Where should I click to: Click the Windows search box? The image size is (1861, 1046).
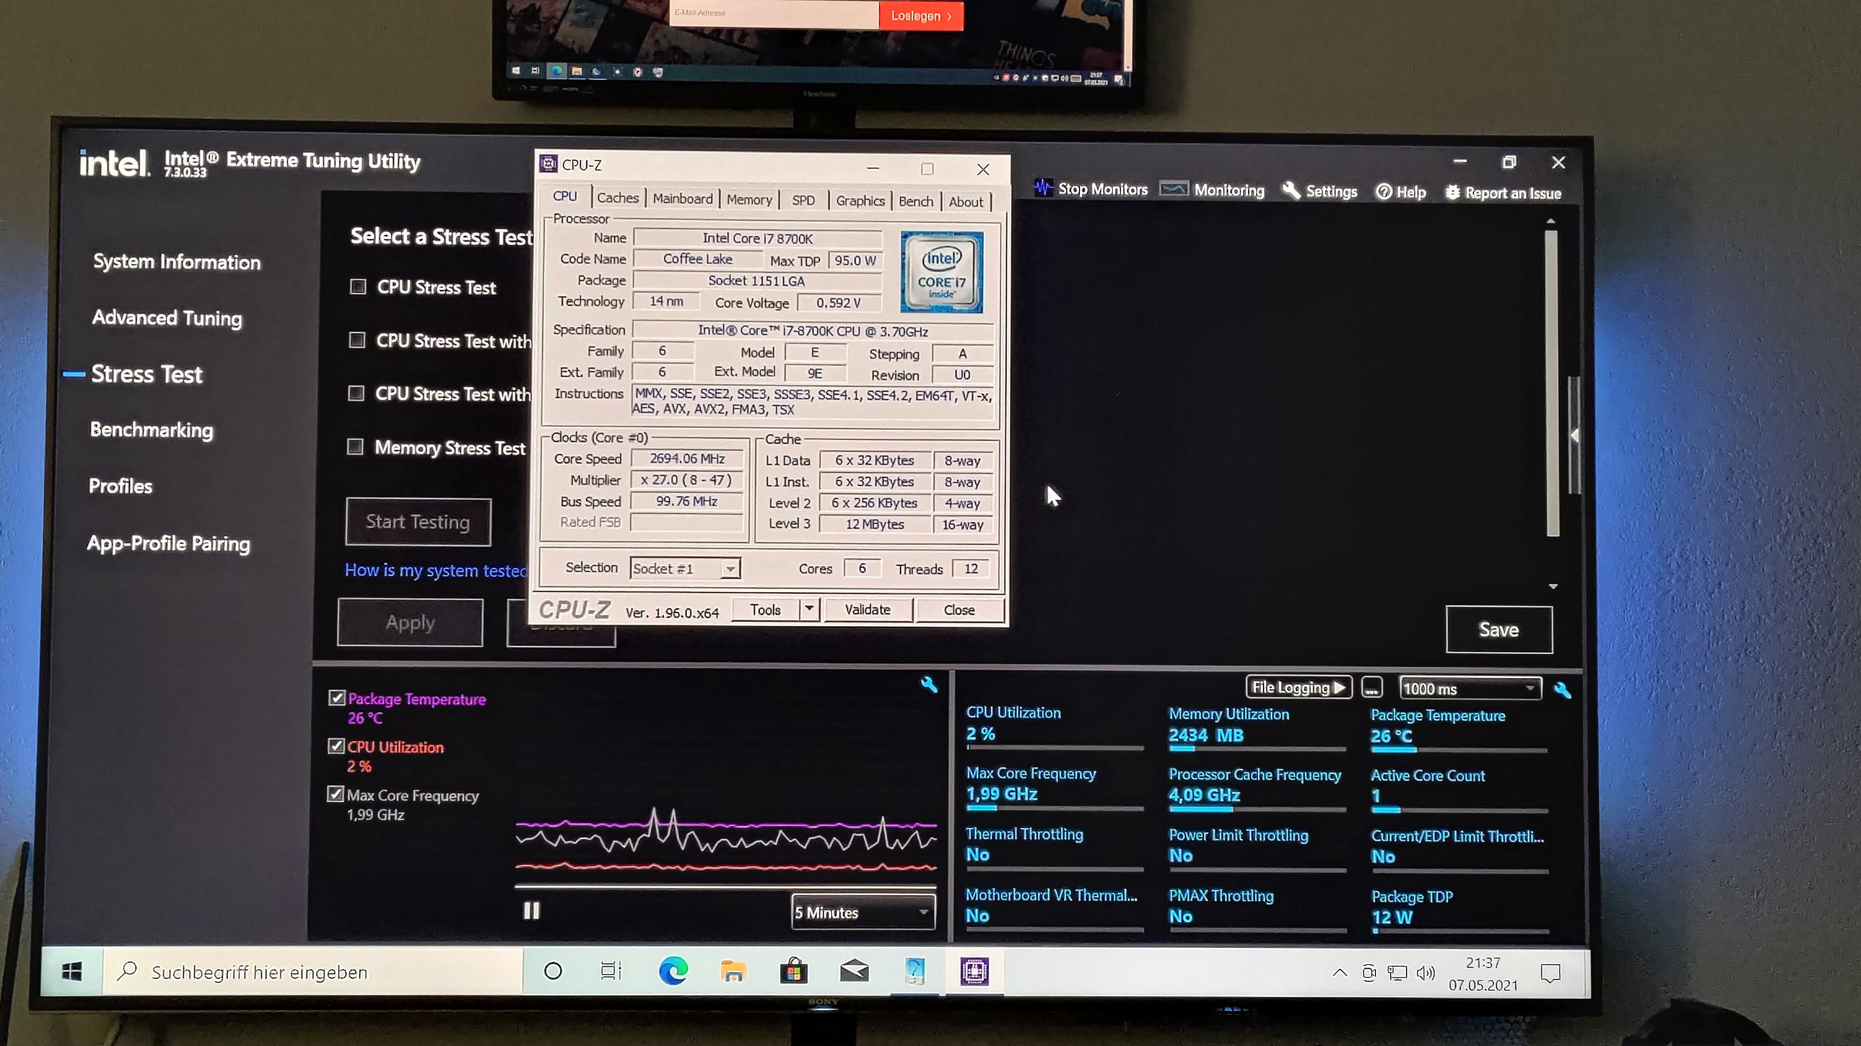(x=313, y=972)
